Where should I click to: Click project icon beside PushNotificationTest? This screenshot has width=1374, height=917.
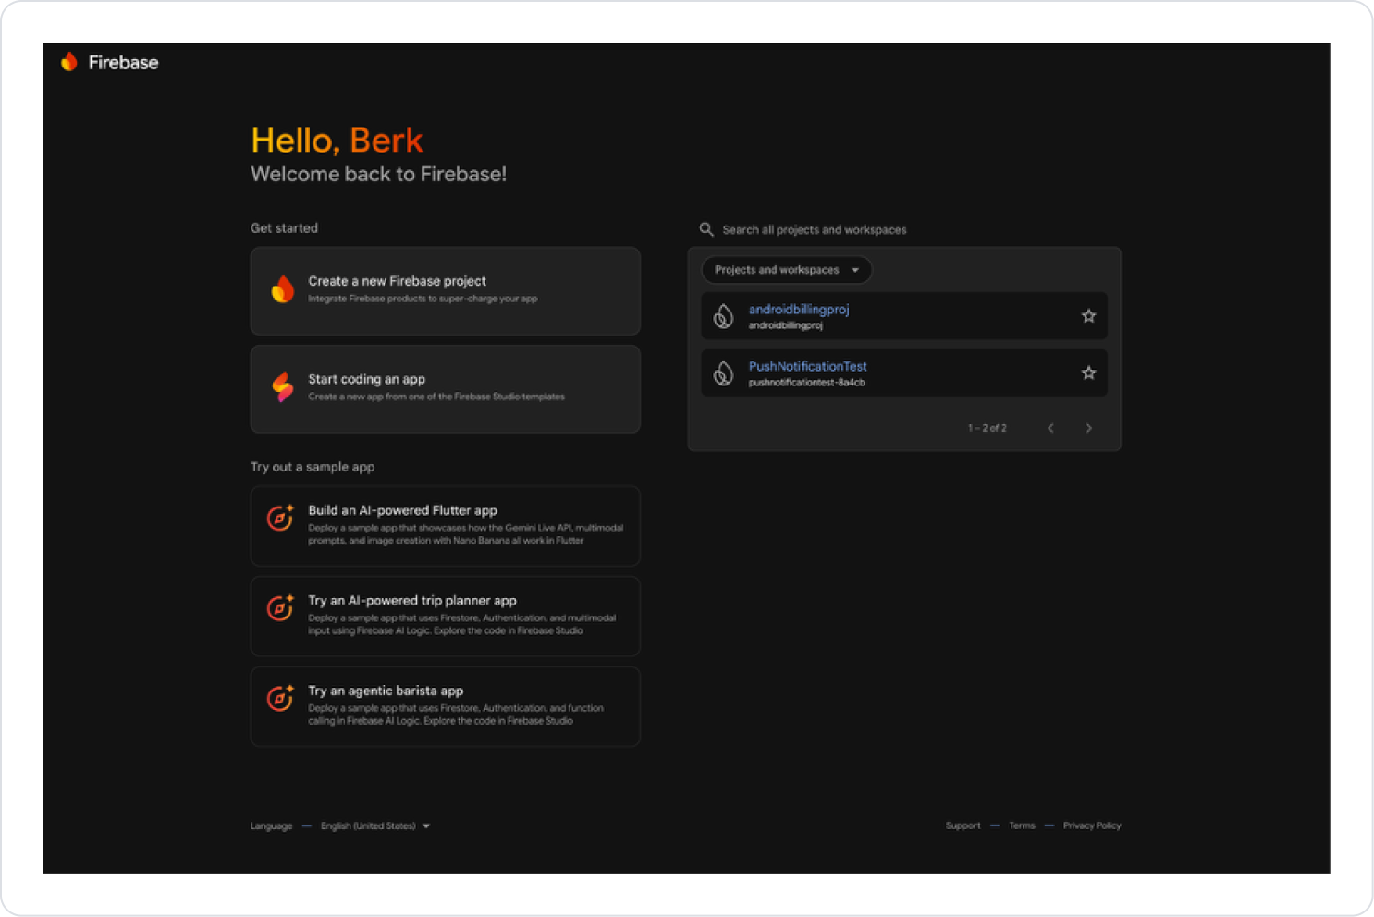(724, 373)
